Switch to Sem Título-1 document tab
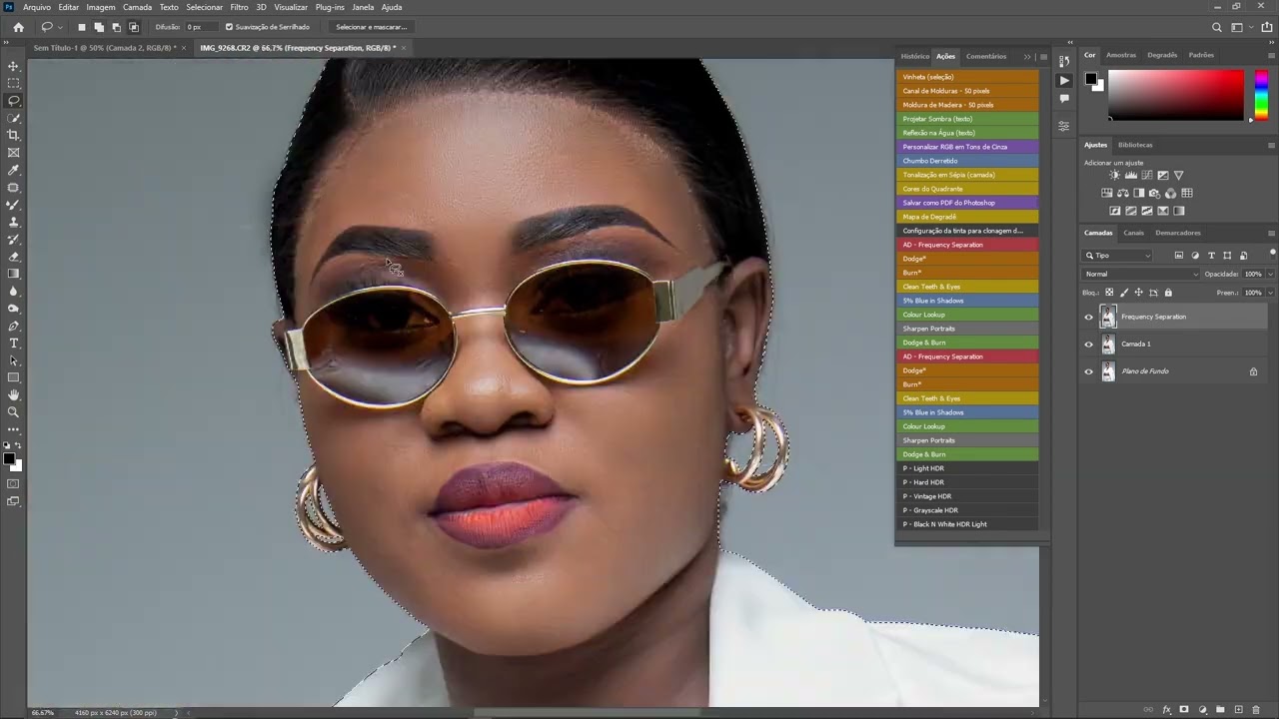This screenshot has width=1279, height=719. coord(105,48)
